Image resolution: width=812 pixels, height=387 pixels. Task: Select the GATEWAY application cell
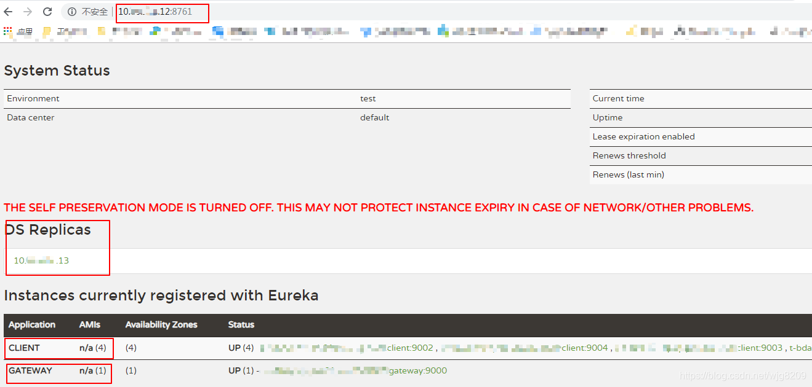(30, 370)
